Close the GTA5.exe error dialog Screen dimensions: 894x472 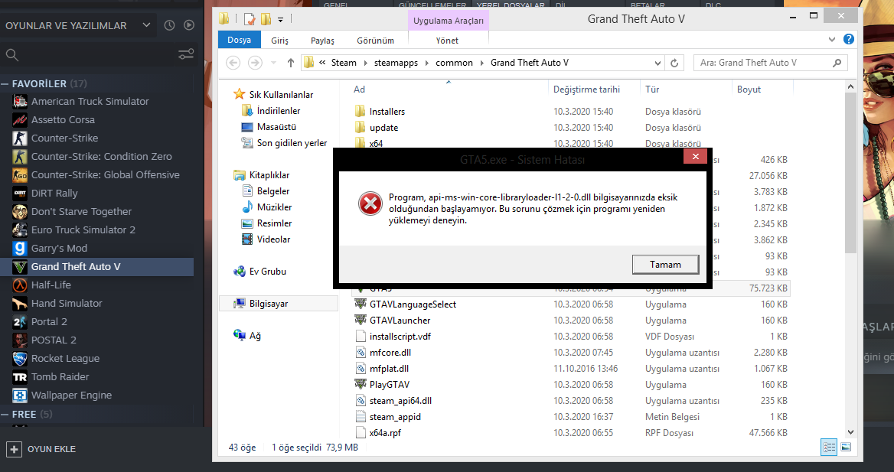click(x=695, y=156)
